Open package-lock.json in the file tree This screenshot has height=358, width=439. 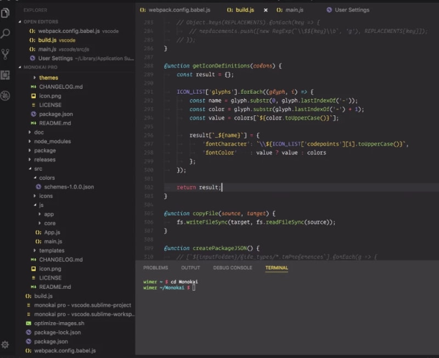57,332
